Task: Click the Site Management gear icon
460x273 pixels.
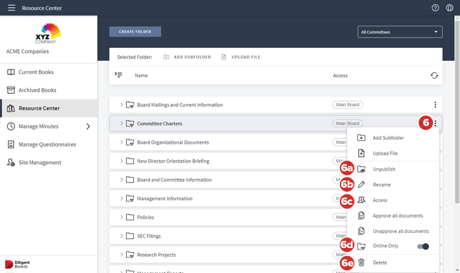Action: (x=11, y=162)
